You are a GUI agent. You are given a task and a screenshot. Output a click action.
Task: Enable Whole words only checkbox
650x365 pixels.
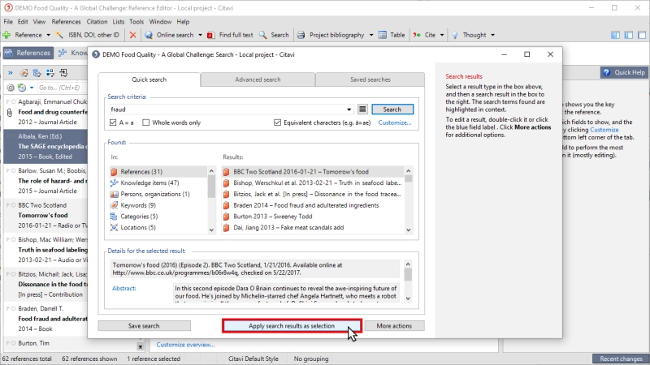pyautogui.click(x=146, y=122)
